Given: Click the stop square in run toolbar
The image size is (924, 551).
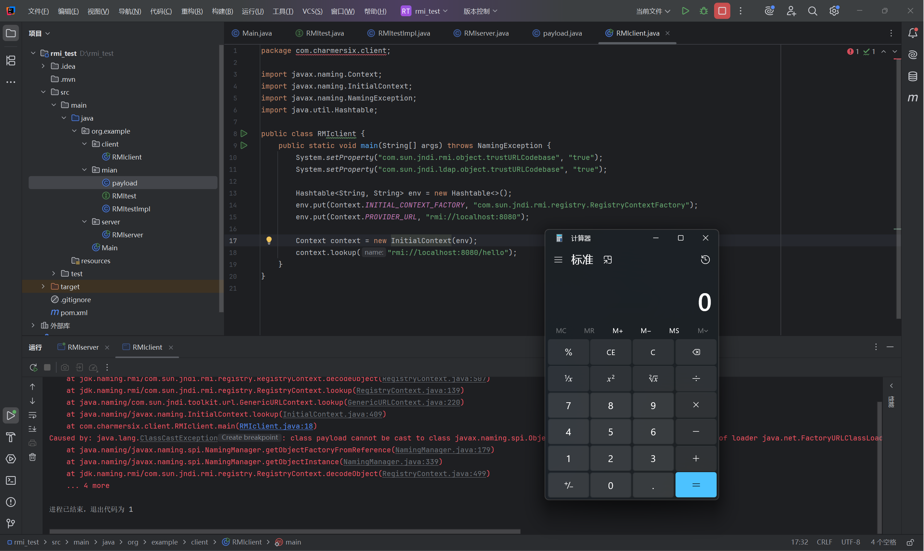Looking at the screenshot, I should (47, 367).
